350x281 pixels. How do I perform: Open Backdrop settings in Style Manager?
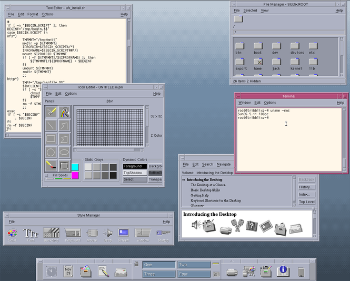coord(51,233)
